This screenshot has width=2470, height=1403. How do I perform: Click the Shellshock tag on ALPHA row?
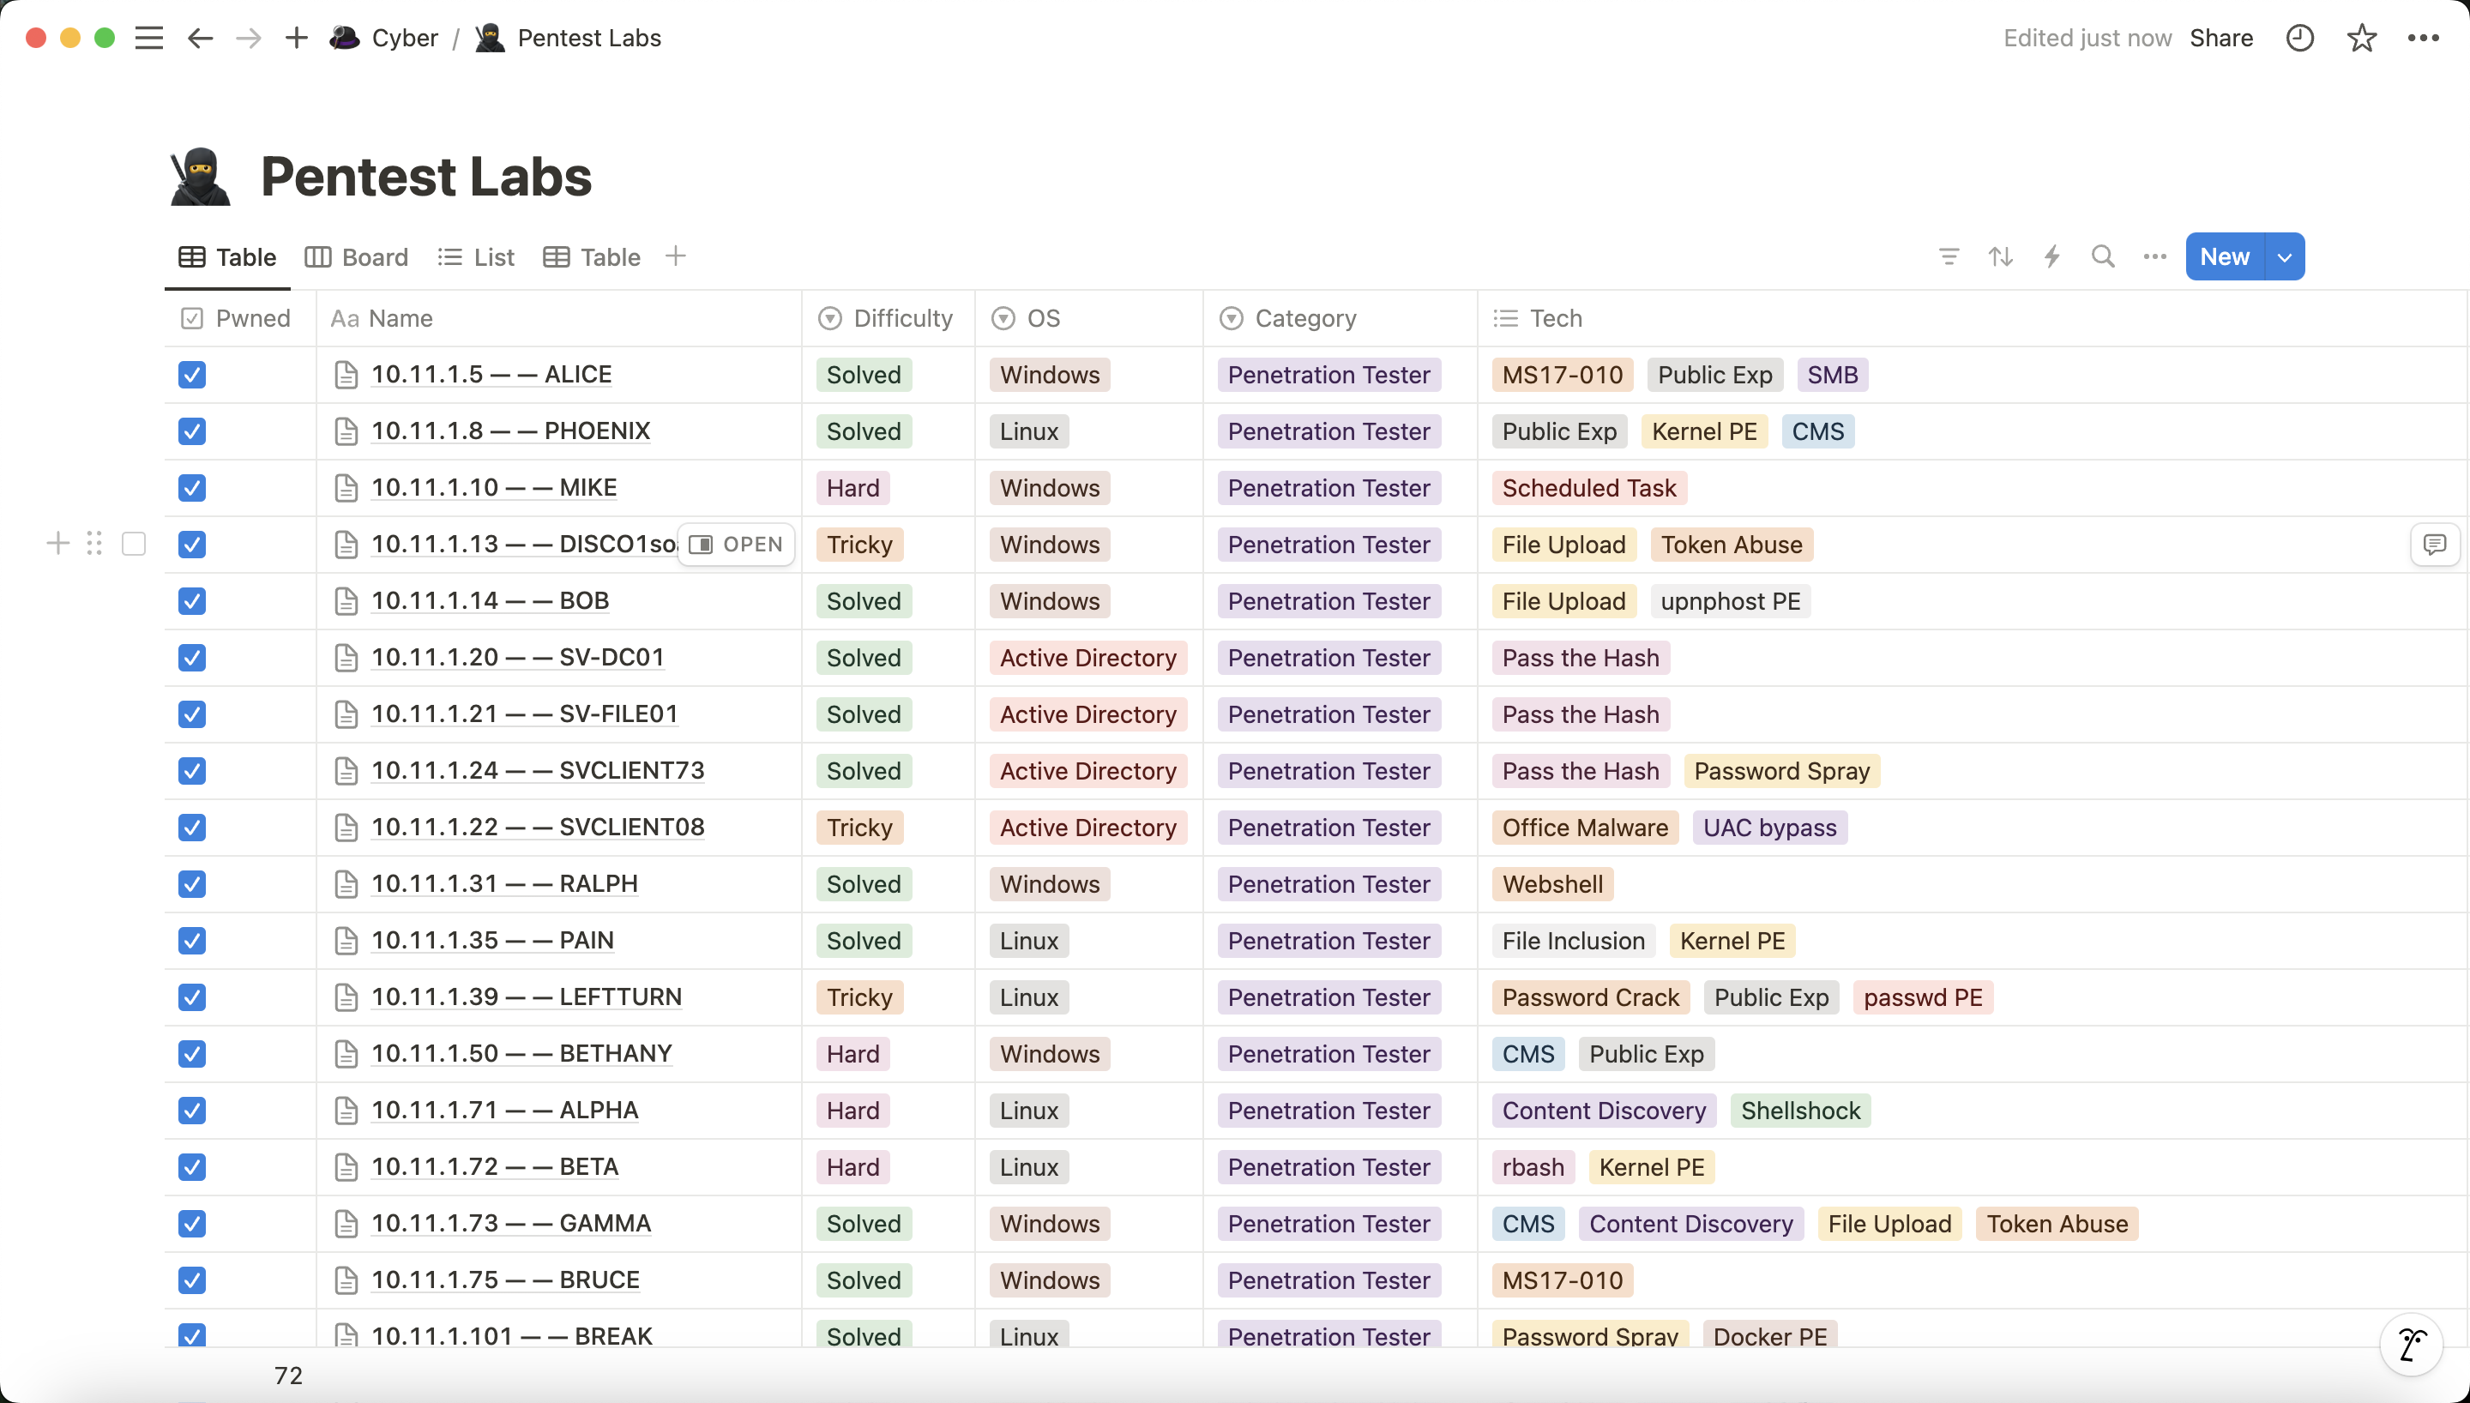pos(1799,1111)
